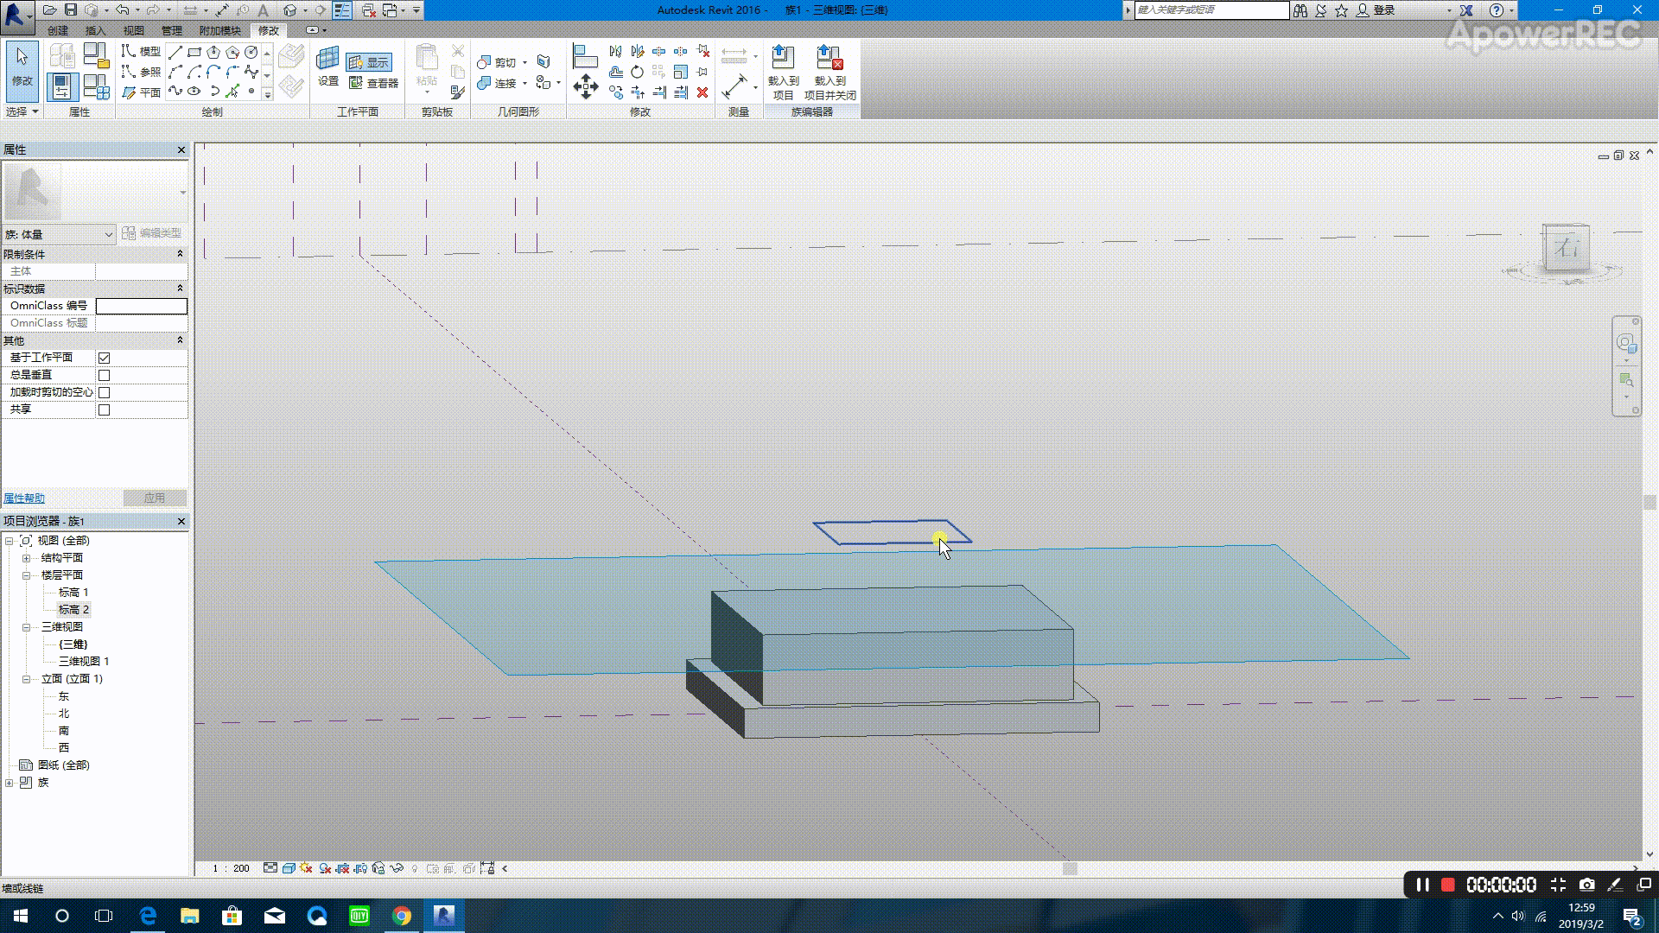Click the Rotate tool icon
Image resolution: width=1659 pixels, height=933 pixels.
tap(637, 72)
